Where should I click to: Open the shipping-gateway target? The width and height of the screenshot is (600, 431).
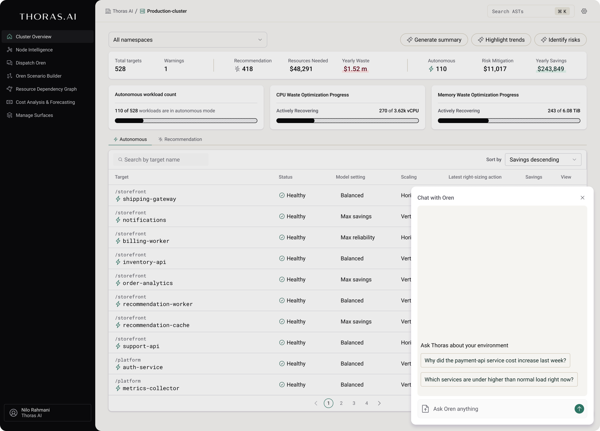149,199
